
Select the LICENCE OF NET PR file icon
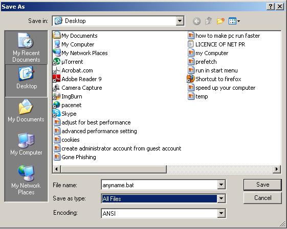191,44
